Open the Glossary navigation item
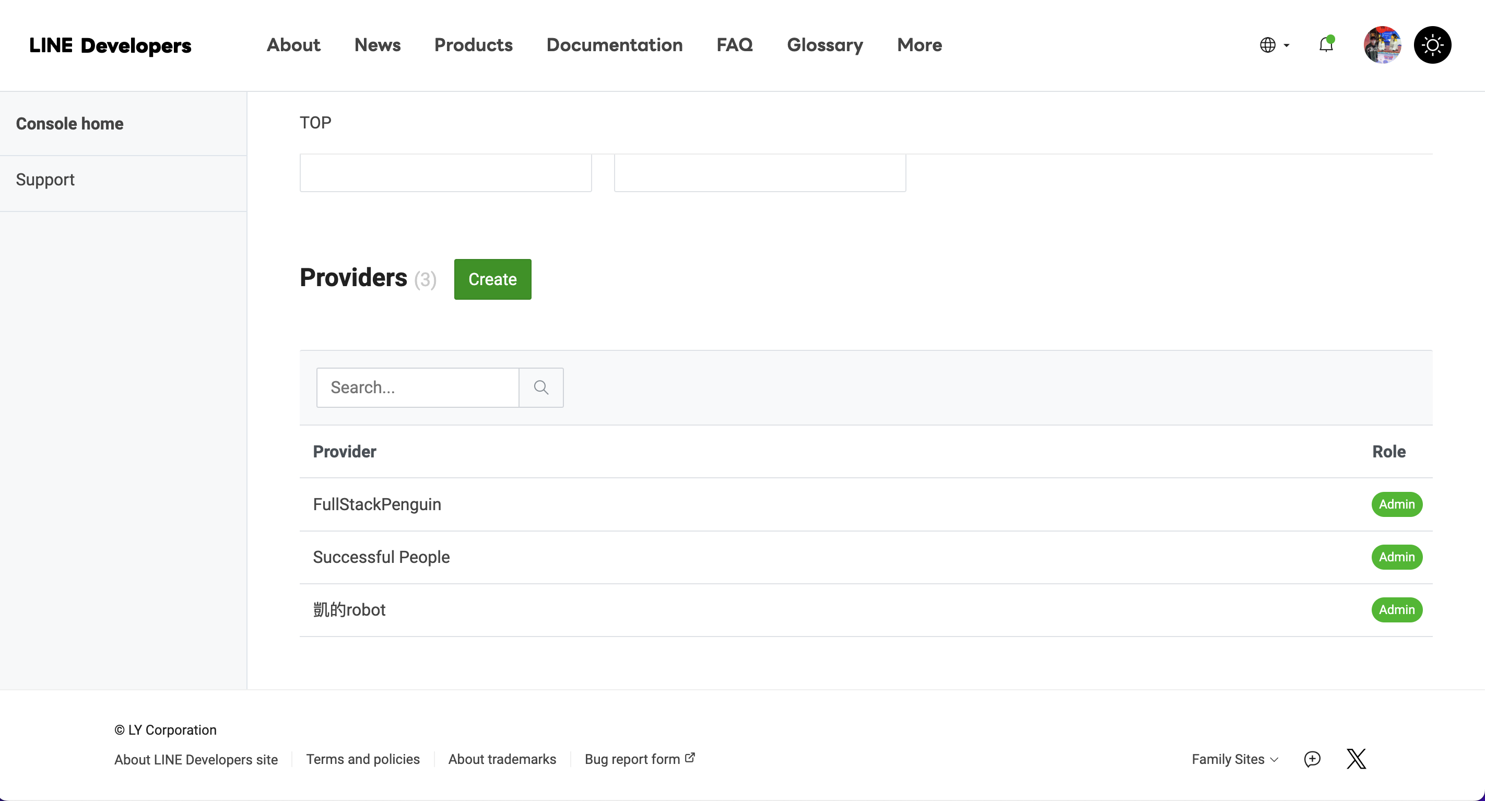This screenshot has height=801, width=1485. pos(825,44)
